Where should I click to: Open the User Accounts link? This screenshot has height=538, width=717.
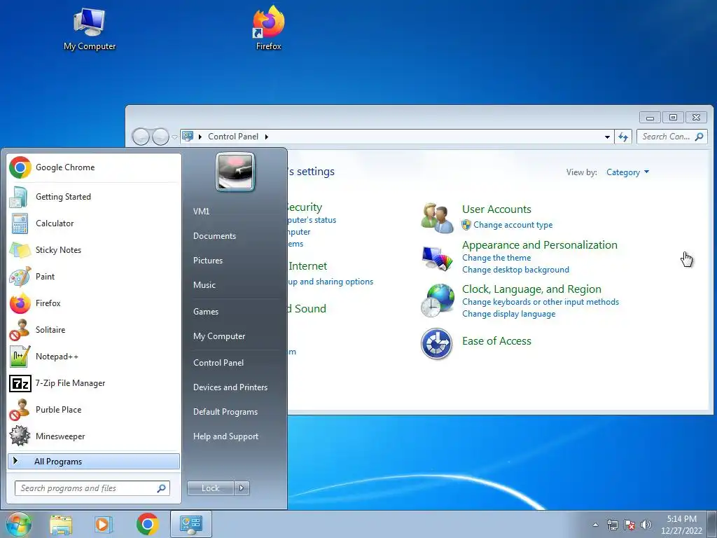tap(496, 209)
